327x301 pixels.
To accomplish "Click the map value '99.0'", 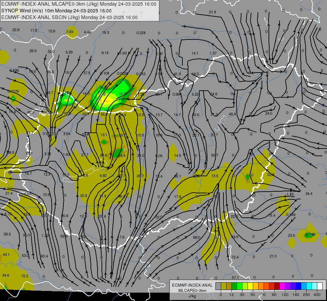I will pos(196,237).
